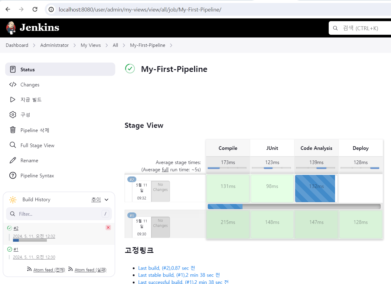Start a build with 지금 빌드

[x=60, y=99]
